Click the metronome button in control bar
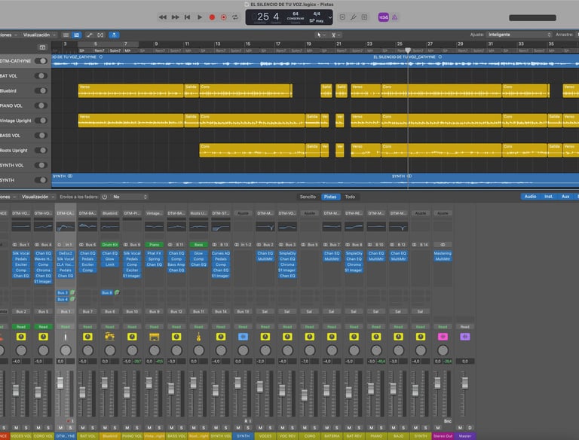The image size is (579, 440). tap(396, 17)
